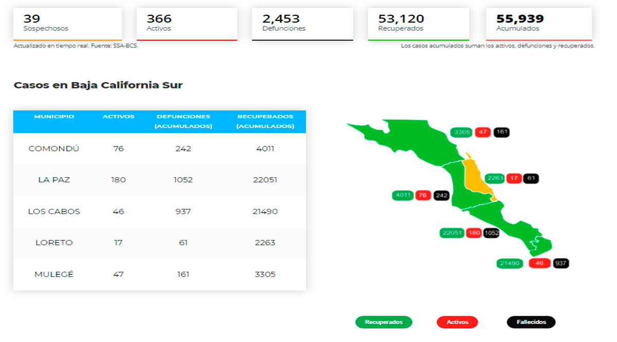Select the LA PAZ table row
Image resolution: width=617 pixels, height=342 pixels.
coord(159,180)
